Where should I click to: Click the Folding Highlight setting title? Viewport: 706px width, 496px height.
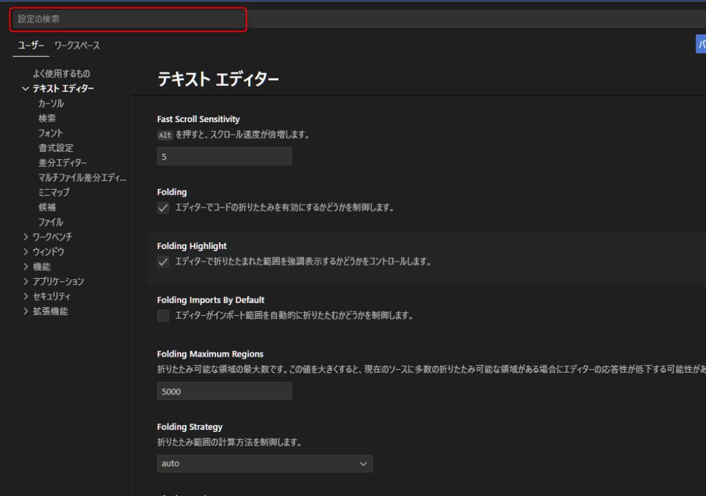(x=192, y=246)
